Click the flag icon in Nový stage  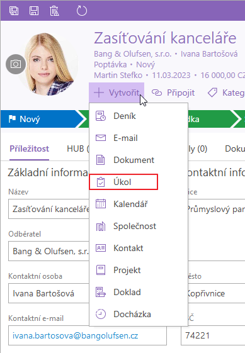click(12, 119)
